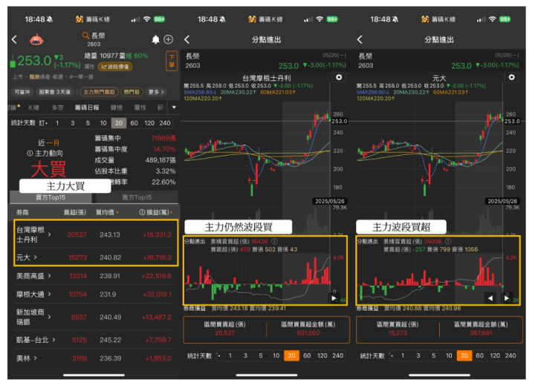Select 60 days on 籌碼日報 統計天數

point(134,123)
